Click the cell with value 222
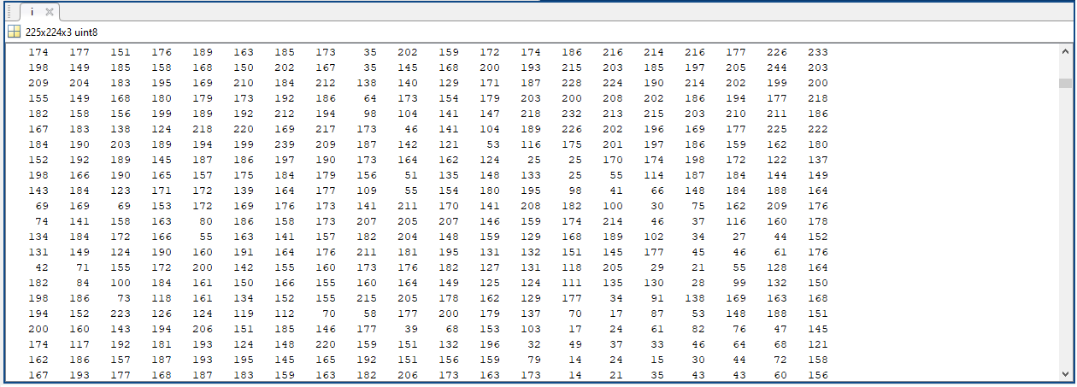Image resolution: width=1077 pixels, height=387 pixels. (x=818, y=129)
